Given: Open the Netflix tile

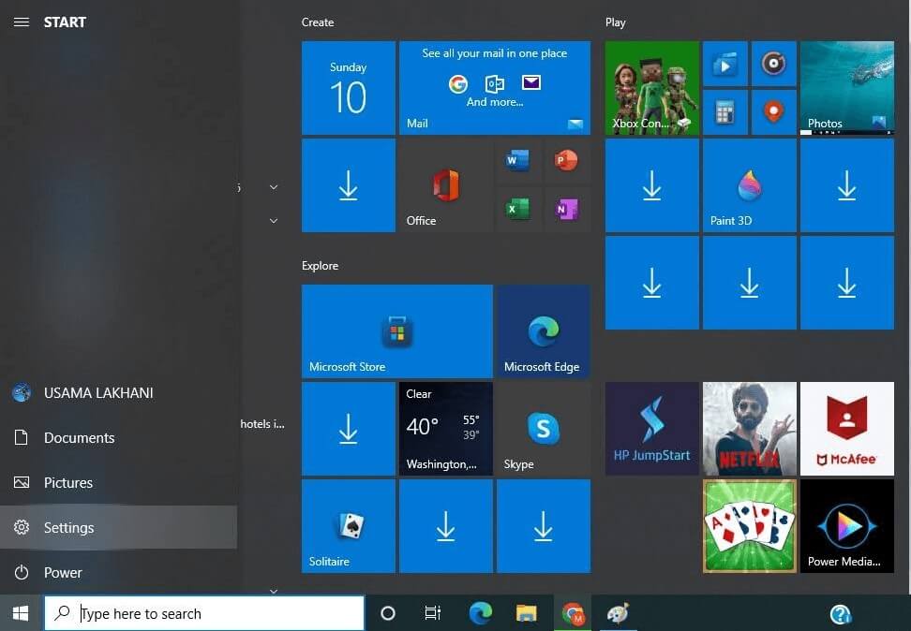Looking at the screenshot, I should (750, 429).
